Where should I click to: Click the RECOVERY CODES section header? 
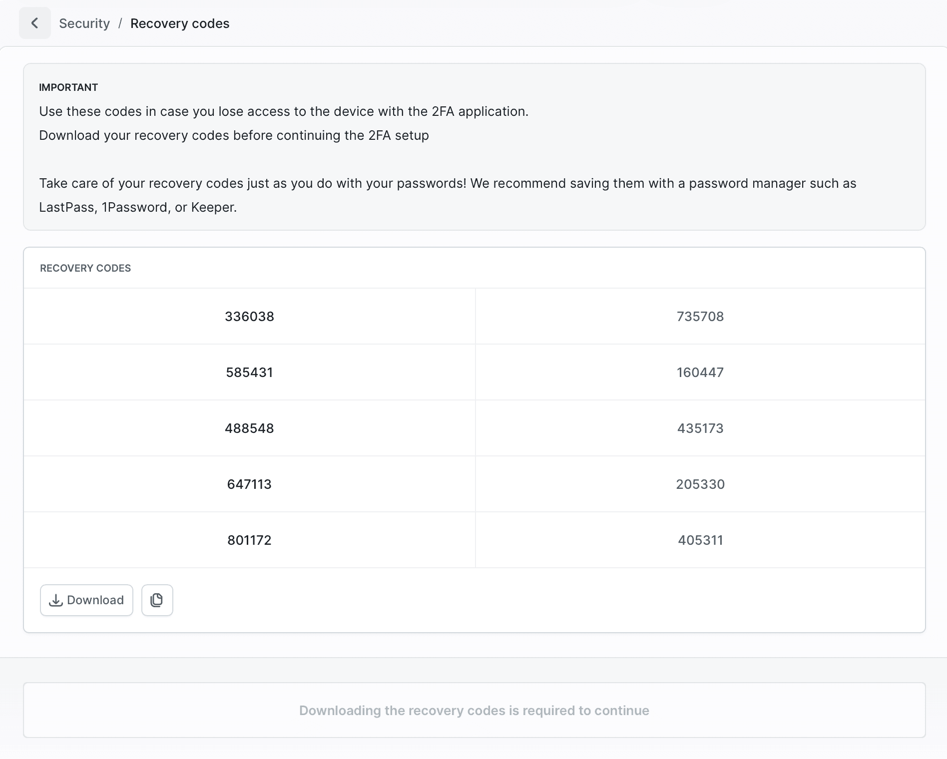point(85,268)
